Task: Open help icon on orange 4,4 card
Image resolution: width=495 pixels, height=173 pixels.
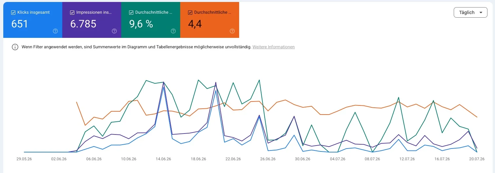Action: (x=232, y=31)
